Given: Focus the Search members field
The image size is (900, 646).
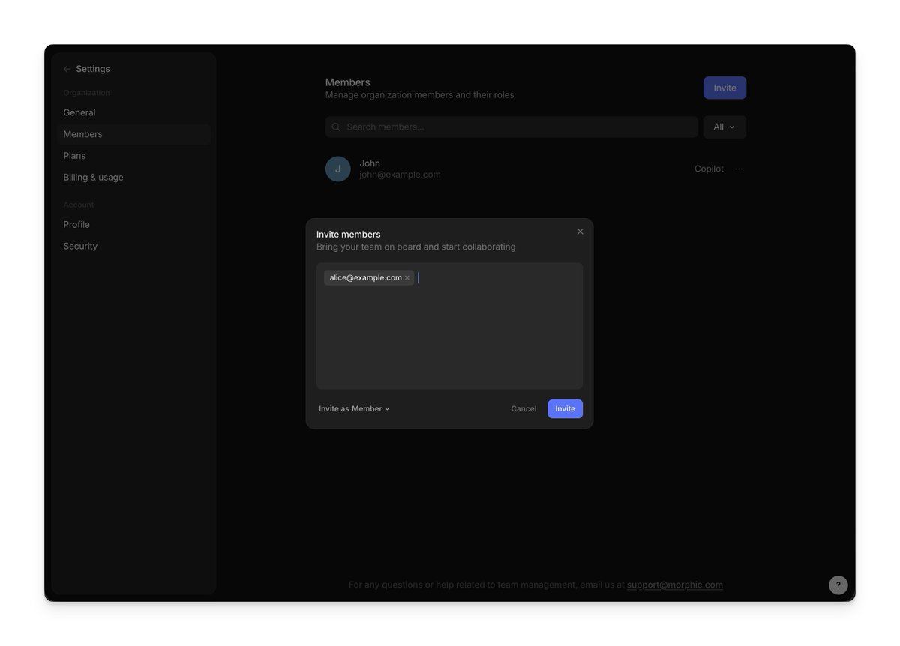Looking at the screenshot, I should point(511,127).
